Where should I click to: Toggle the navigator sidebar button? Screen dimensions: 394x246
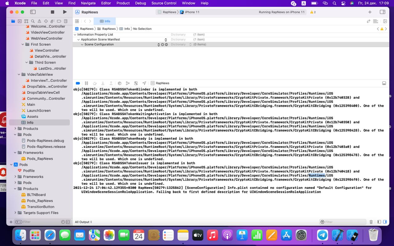pyautogui.click(x=33, y=12)
